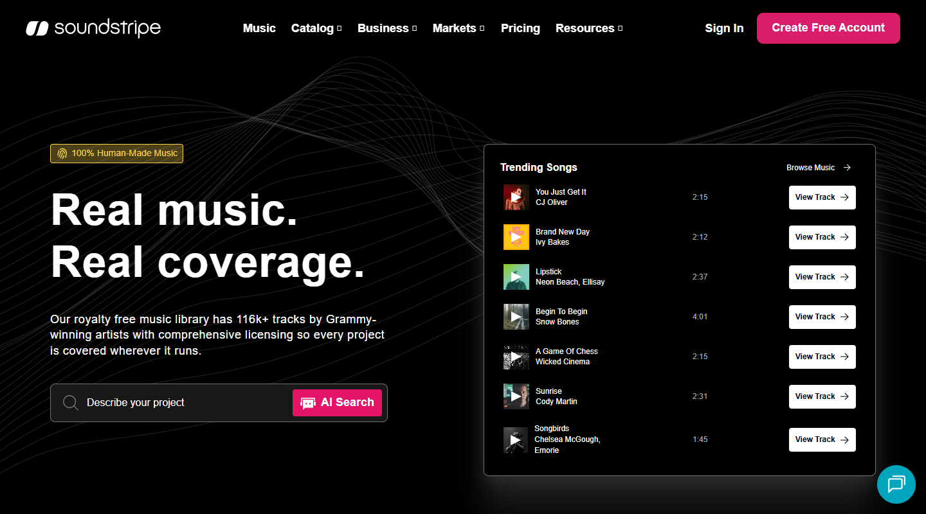Play Sunrise by Cody Martin

click(516, 396)
